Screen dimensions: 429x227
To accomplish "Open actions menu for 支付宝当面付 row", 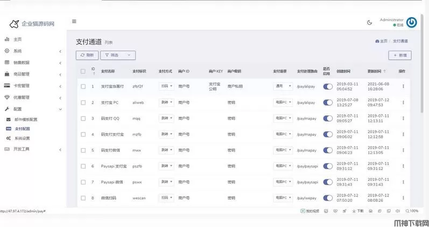I will (x=403, y=86).
